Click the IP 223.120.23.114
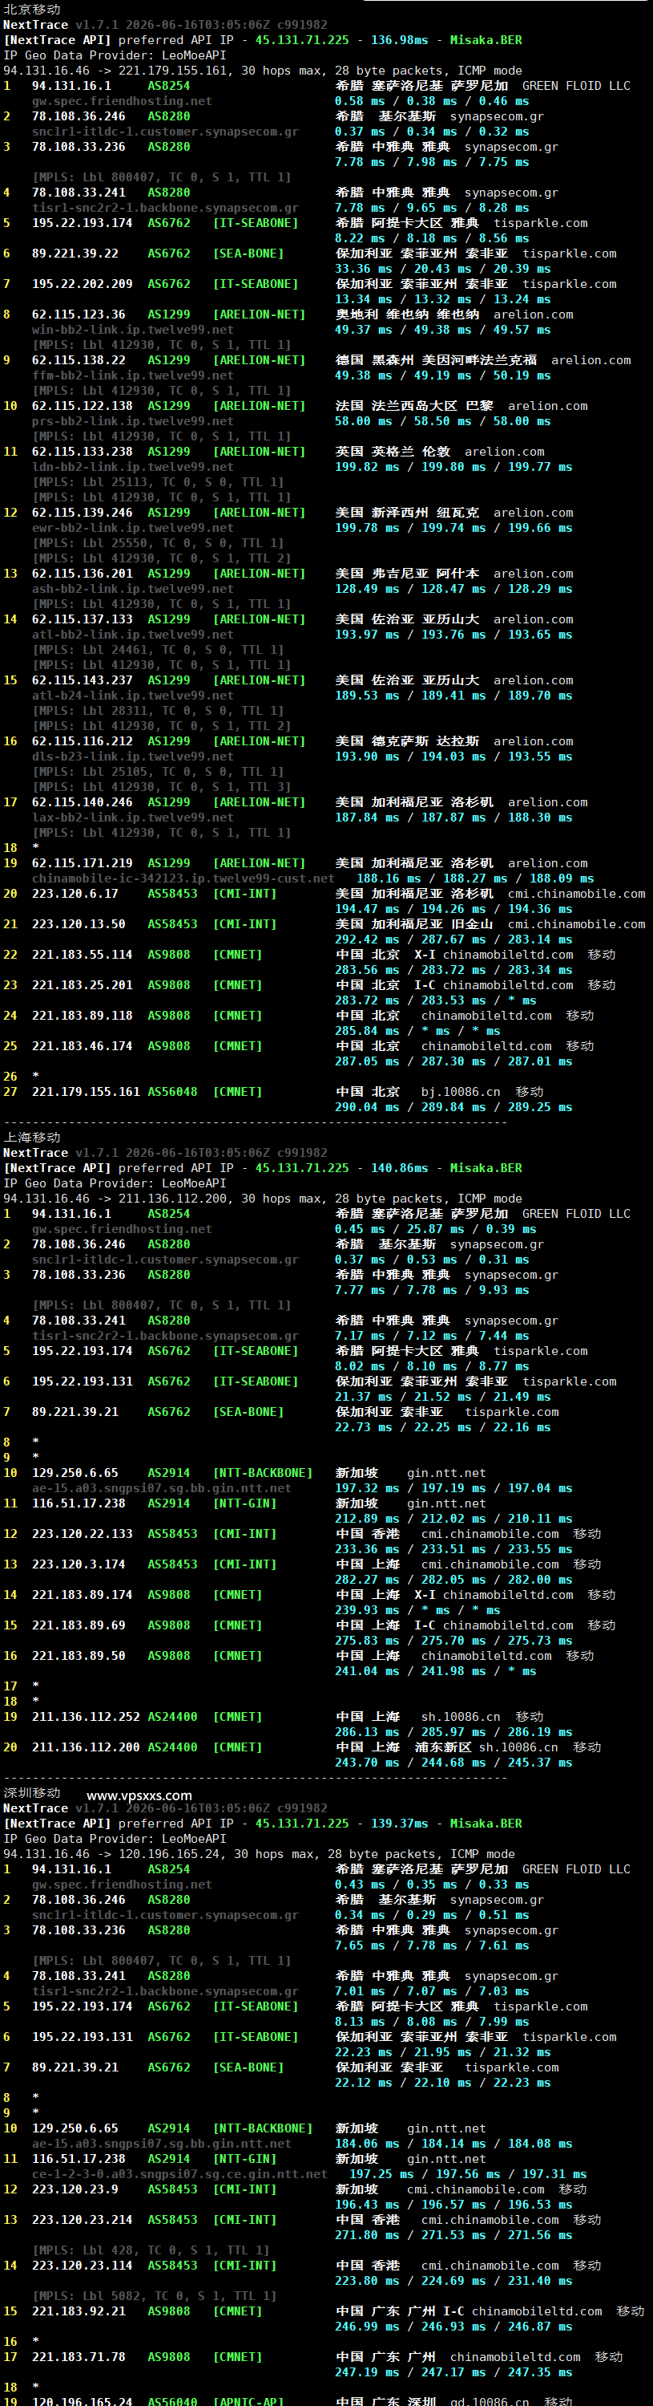The width and height of the screenshot is (653, 2406). pyautogui.click(x=82, y=2267)
